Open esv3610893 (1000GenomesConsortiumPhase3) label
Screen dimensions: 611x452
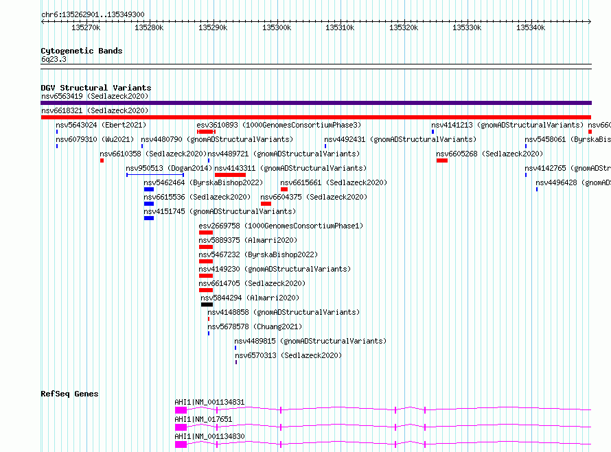[279, 125]
